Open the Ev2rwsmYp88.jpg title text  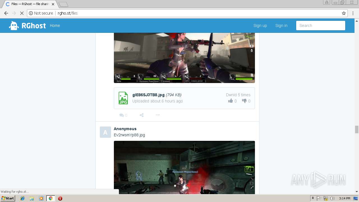tap(129, 135)
